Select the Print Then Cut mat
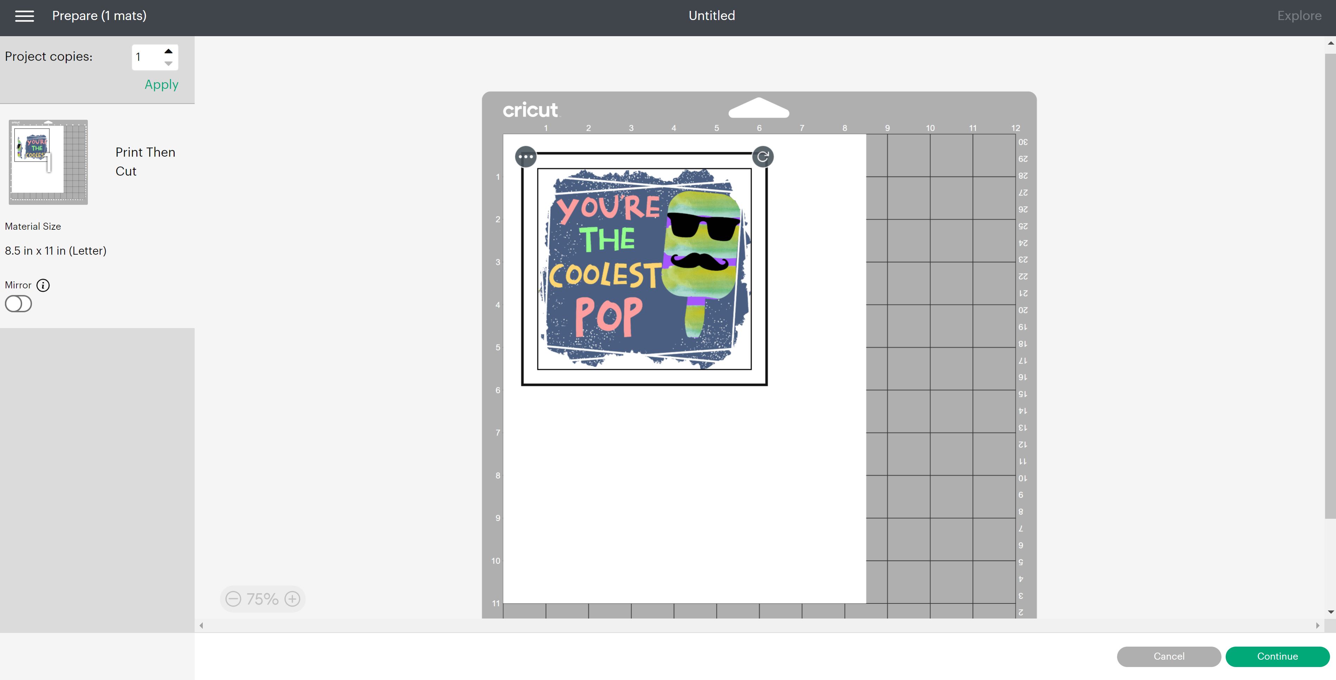The height and width of the screenshot is (680, 1336). coord(48,162)
